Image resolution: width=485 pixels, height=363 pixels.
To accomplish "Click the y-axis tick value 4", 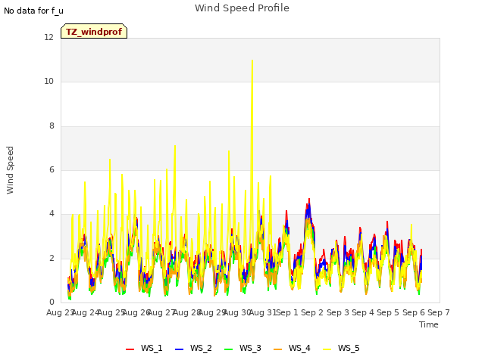I will (x=52, y=213).
